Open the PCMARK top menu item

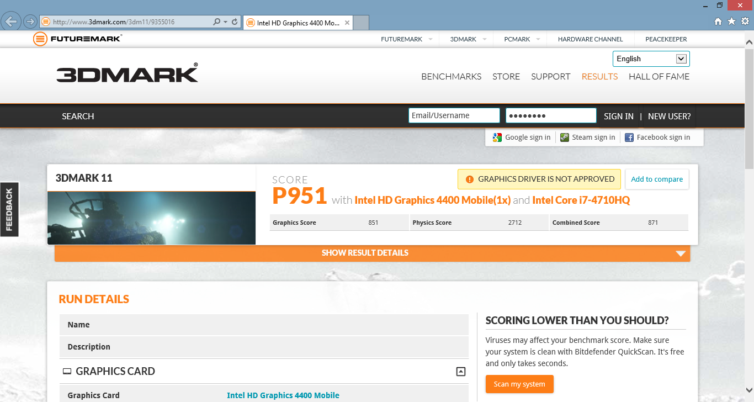517,39
